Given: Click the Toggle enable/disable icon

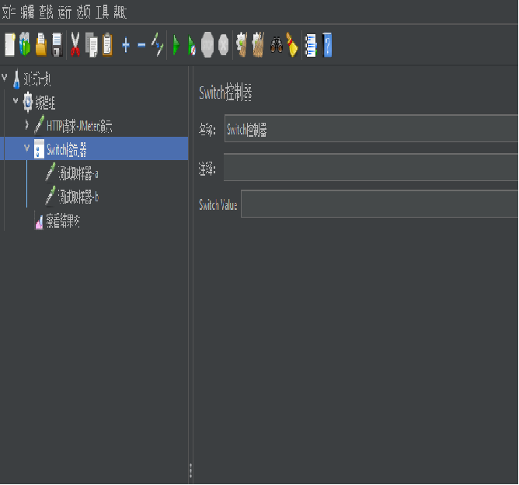Looking at the screenshot, I should tap(158, 45).
